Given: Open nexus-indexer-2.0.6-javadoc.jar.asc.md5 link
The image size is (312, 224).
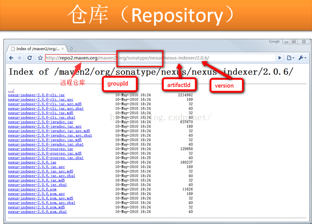Looking at the screenshot, I should pyautogui.click(x=49, y=131).
